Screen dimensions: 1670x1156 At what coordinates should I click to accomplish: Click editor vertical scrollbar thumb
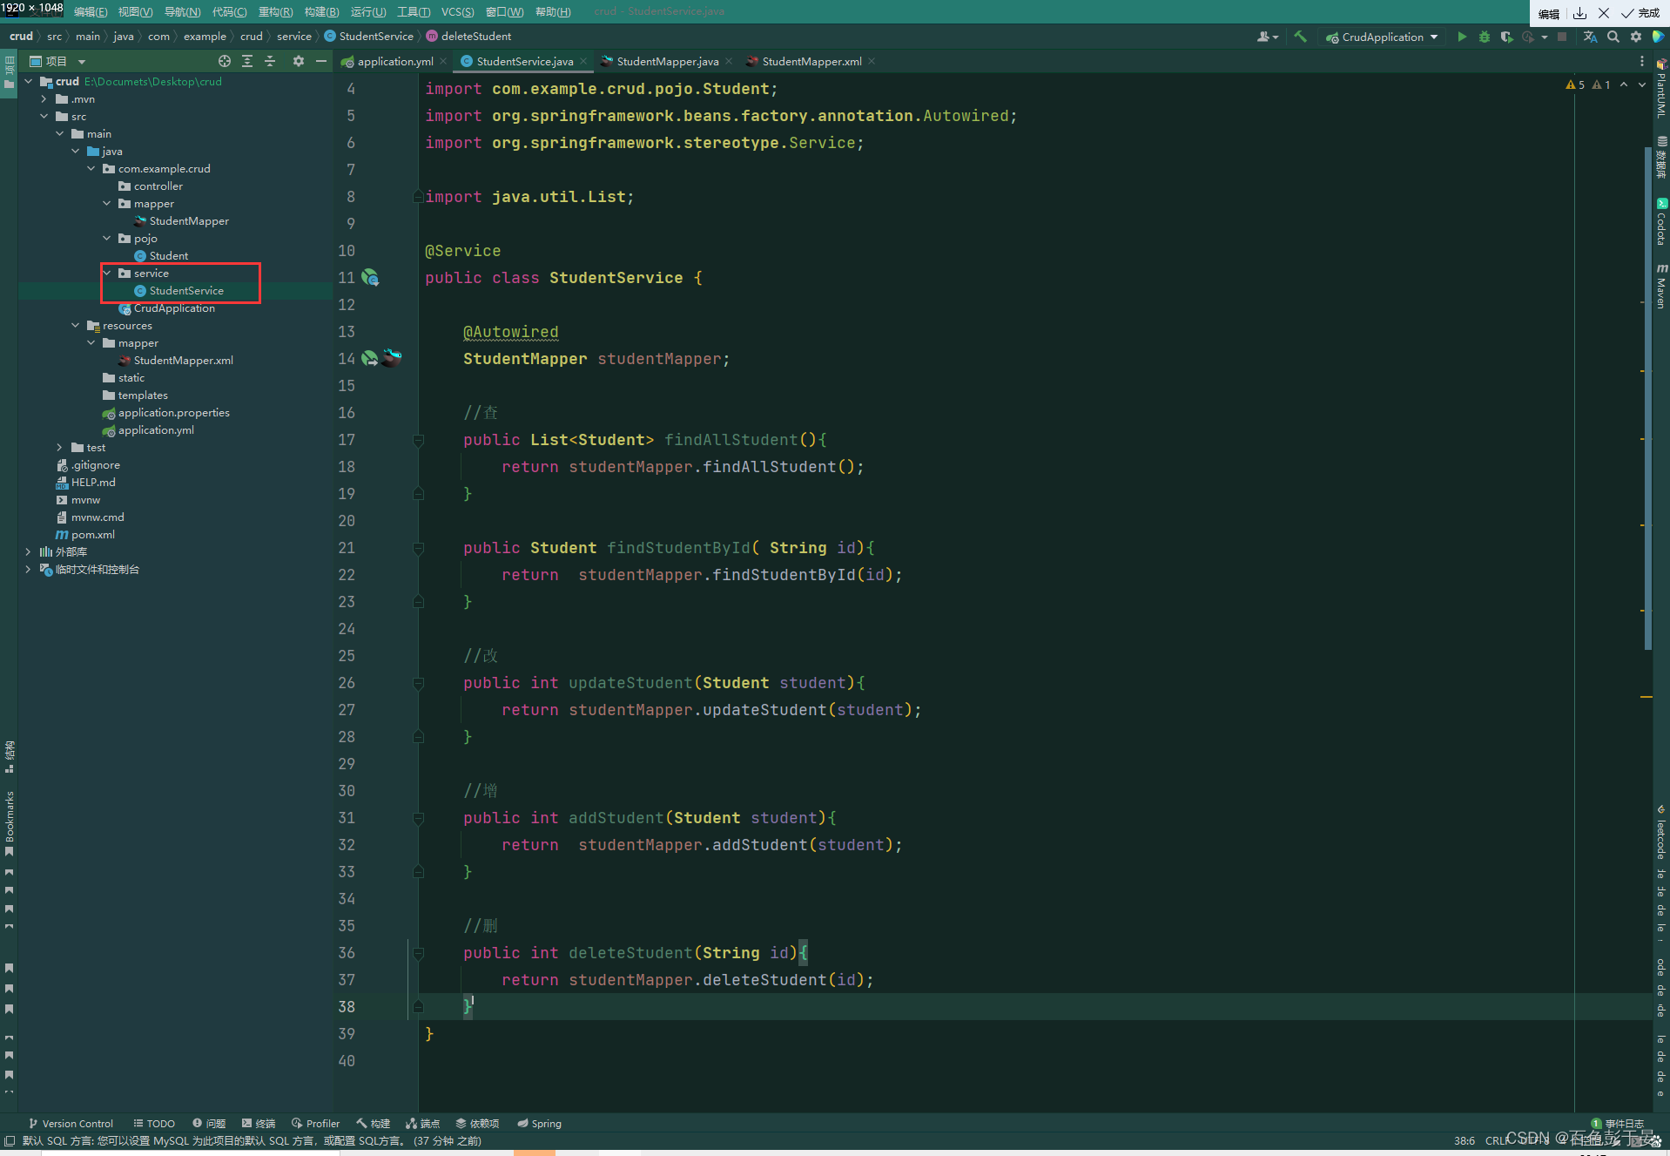1647,398
